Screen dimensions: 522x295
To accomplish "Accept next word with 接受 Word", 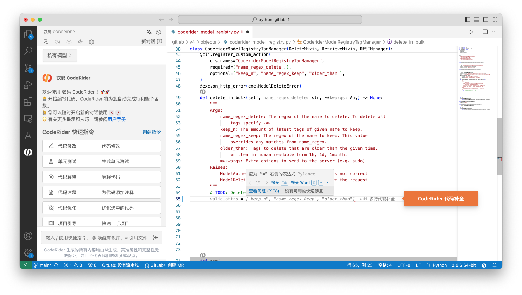I will click(307, 182).
